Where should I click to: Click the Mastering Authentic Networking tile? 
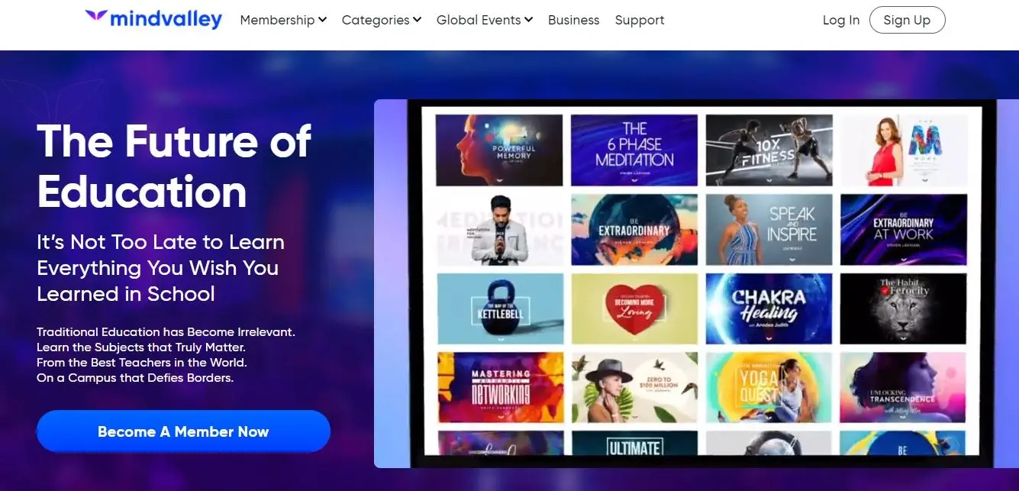pyautogui.click(x=501, y=387)
